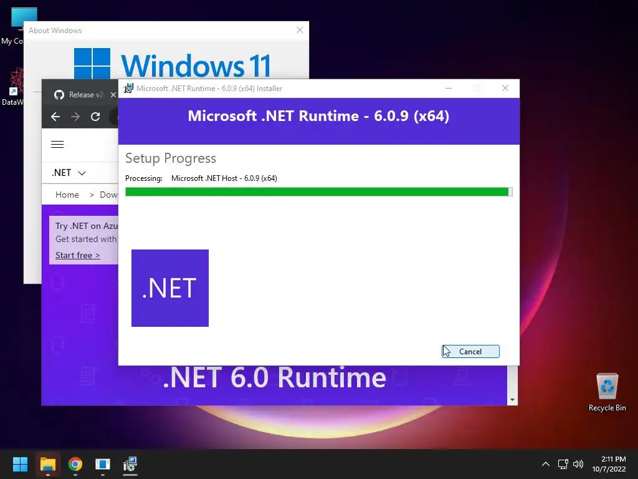Cancel the .NET Runtime installation

click(x=470, y=352)
